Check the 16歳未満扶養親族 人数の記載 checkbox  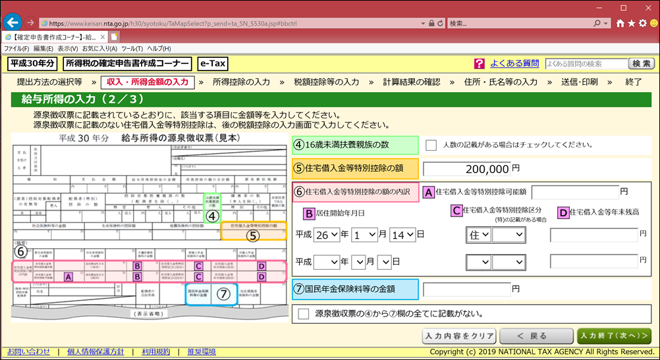[x=431, y=145]
